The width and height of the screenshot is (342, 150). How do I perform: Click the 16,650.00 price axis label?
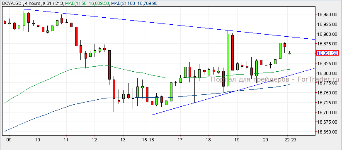(x=327, y=132)
